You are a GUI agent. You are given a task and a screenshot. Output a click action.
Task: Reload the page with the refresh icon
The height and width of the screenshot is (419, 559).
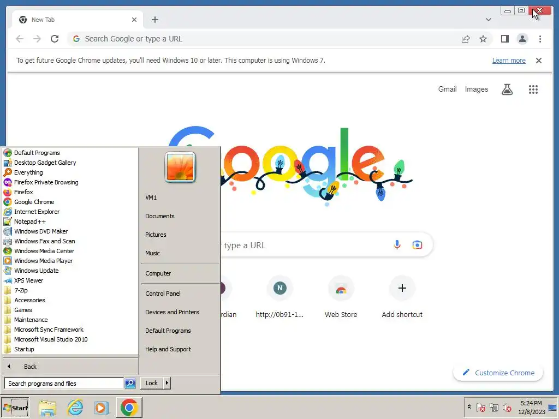[55, 39]
